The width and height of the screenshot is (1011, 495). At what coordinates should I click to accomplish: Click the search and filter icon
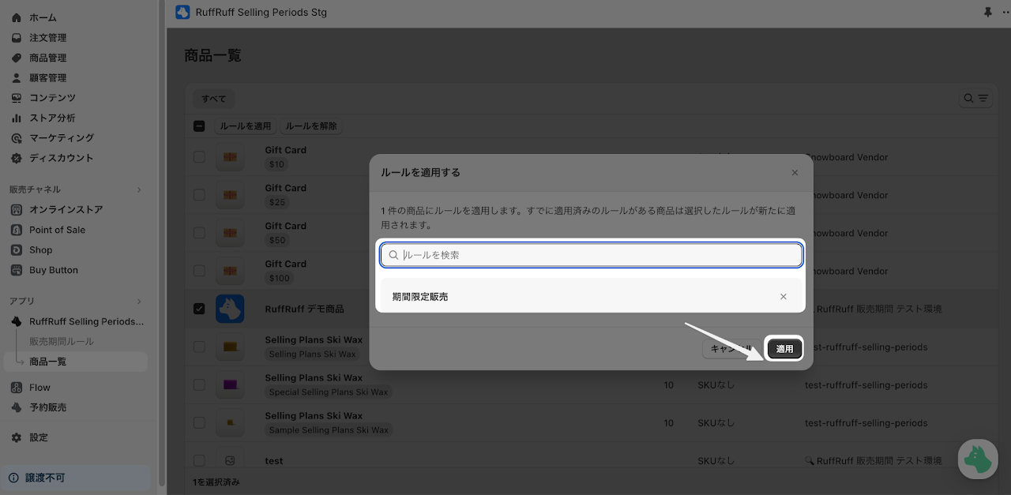point(975,99)
